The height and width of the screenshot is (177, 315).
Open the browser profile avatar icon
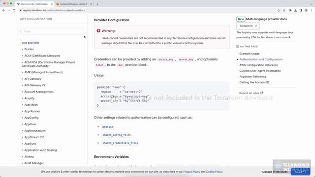point(306,10)
